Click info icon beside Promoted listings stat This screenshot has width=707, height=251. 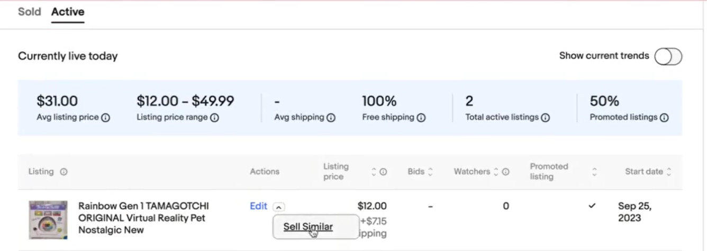[664, 118]
